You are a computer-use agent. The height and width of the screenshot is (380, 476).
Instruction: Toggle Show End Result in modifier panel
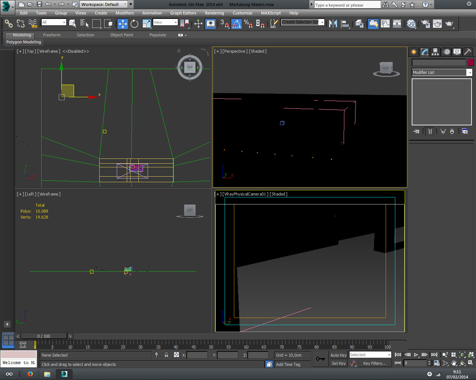pos(430,131)
